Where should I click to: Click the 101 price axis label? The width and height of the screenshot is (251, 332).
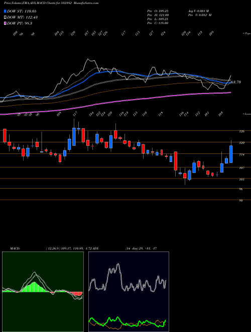(x=241, y=180)
